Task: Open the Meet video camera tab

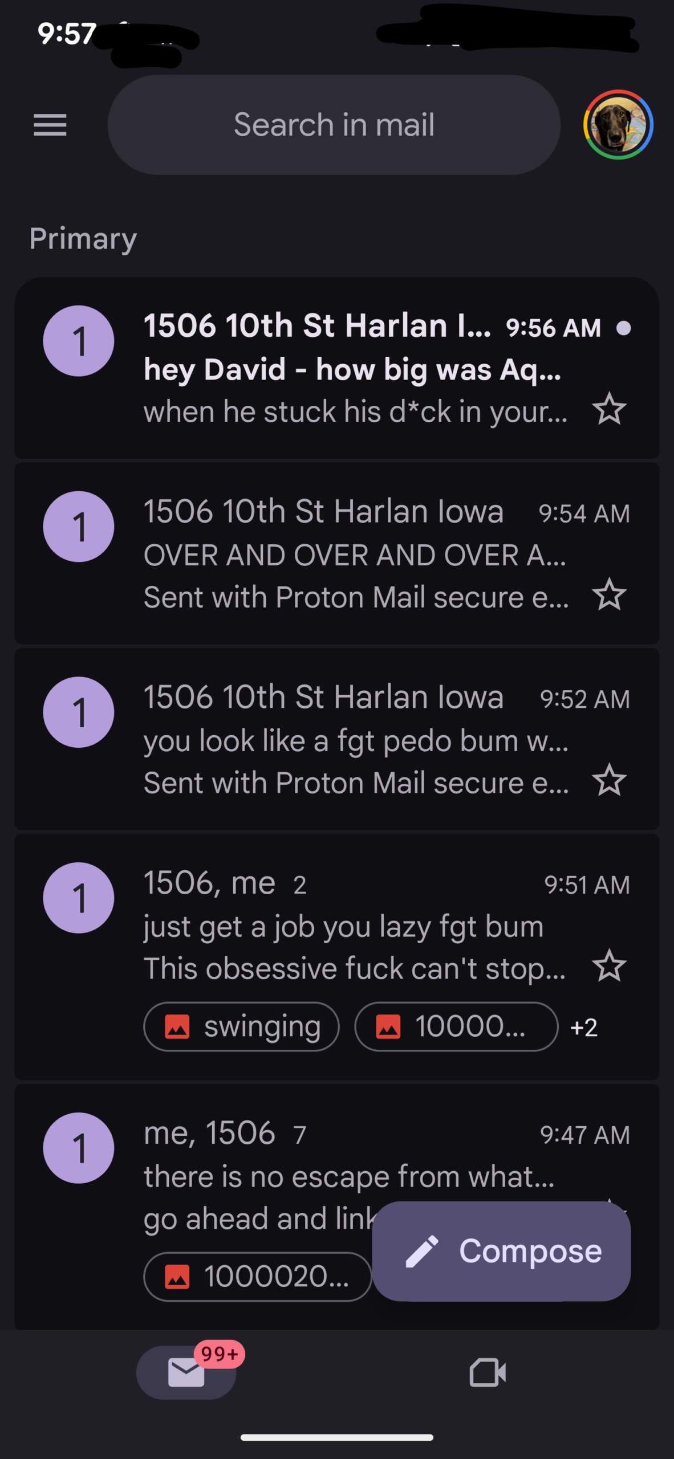Action: point(488,1372)
